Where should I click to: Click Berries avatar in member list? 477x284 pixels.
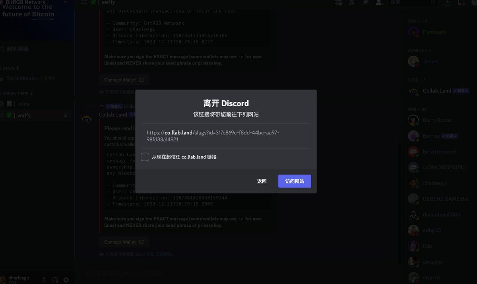(413, 136)
